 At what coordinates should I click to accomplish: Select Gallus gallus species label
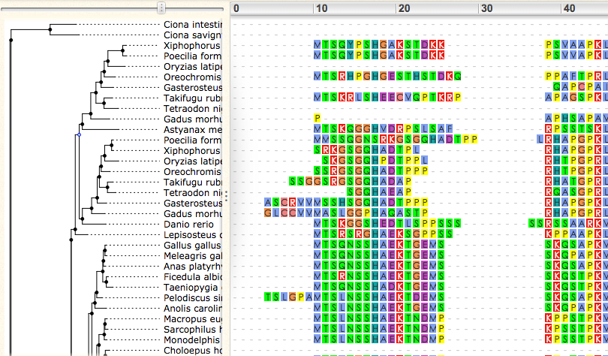[193, 246]
